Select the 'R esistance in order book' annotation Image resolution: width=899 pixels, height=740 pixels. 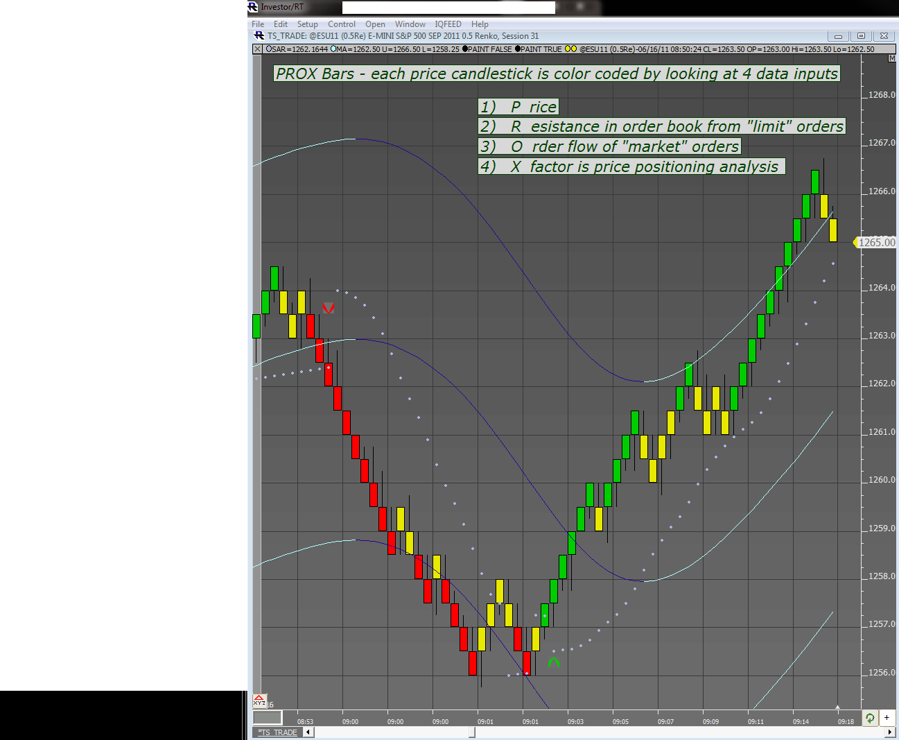click(x=662, y=126)
